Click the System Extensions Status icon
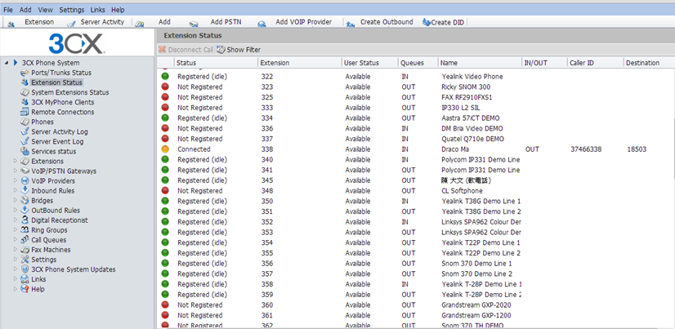The image size is (675, 329). coord(25,92)
